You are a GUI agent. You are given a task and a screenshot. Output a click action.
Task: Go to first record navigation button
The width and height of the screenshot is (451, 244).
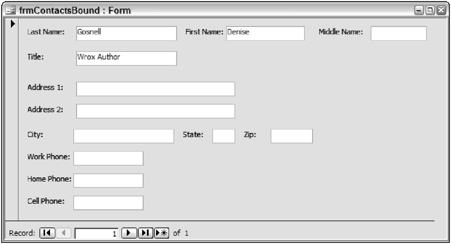(x=46, y=233)
